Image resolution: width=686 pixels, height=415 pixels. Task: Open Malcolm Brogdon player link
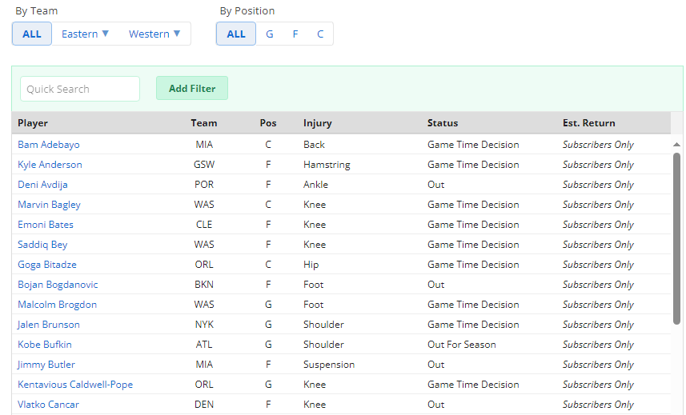[57, 305]
